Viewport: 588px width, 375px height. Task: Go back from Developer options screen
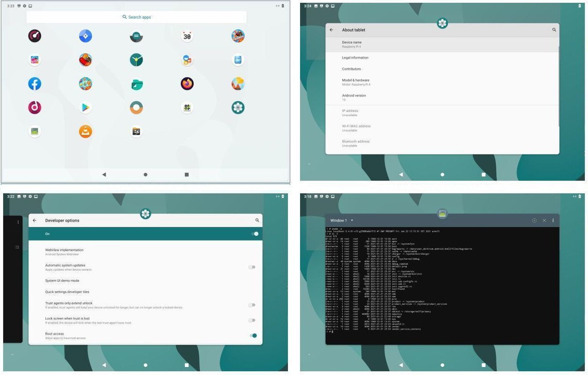point(35,220)
